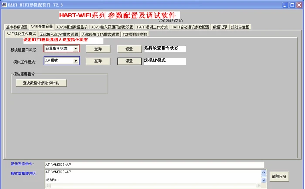Open the AD/D输入及通讯参数设置 tab

pyautogui.click(x=112, y=27)
